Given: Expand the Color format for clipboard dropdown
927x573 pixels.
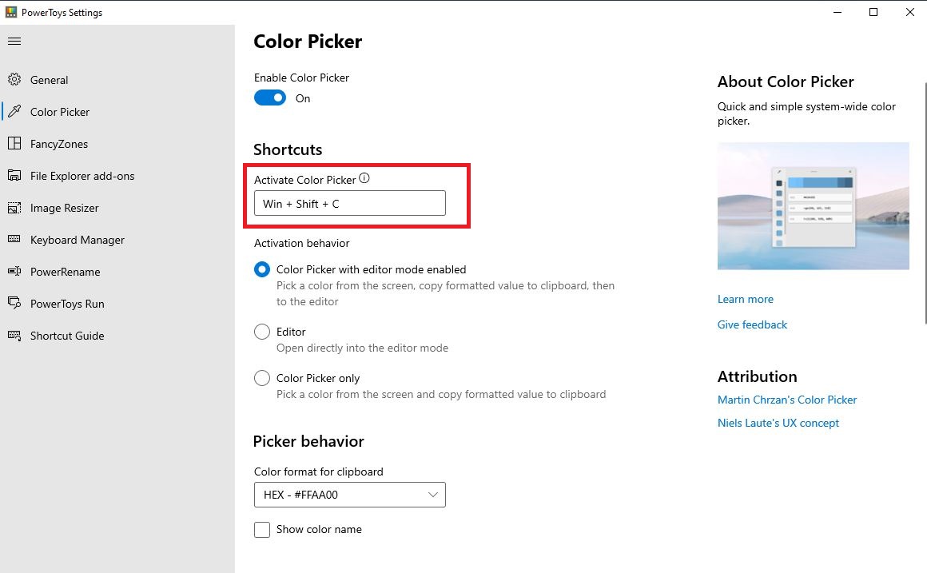Looking at the screenshot, I should coord(350,495).
